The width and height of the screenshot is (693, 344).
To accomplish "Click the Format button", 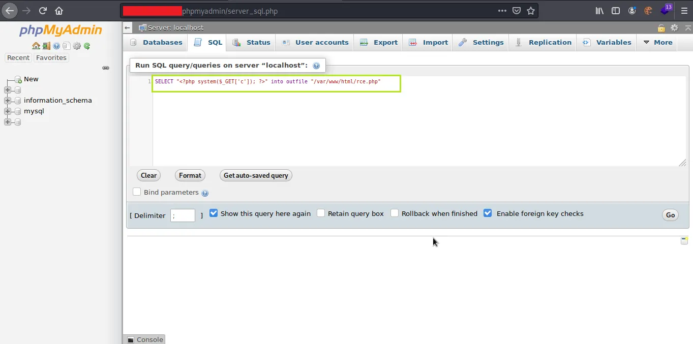I will tap(190, 175).
